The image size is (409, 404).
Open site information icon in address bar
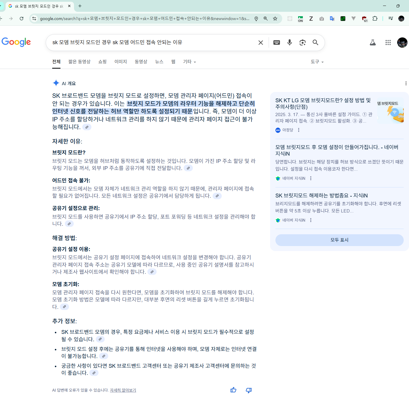[x=34, y=19]
